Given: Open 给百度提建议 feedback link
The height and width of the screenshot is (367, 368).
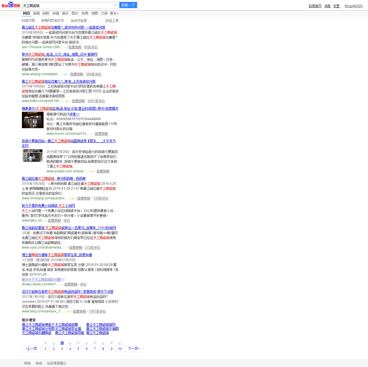Looking at the screenshot, I should pyautogui.click(x=57, y=363).
